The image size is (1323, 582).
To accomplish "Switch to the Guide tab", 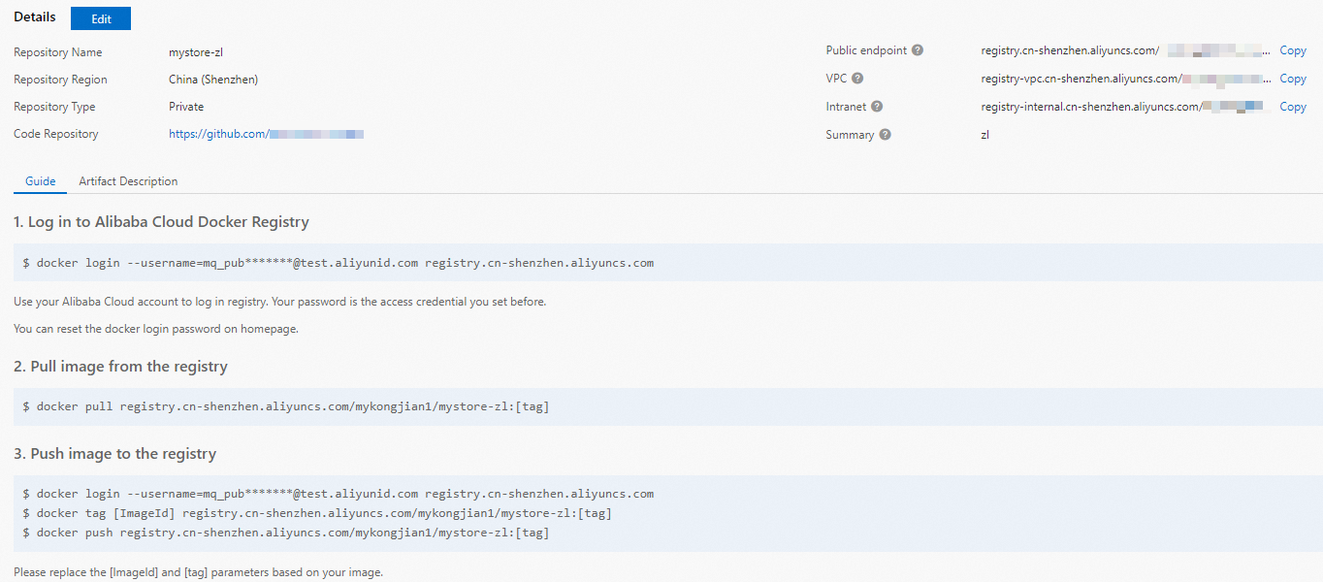I will 40,181.
